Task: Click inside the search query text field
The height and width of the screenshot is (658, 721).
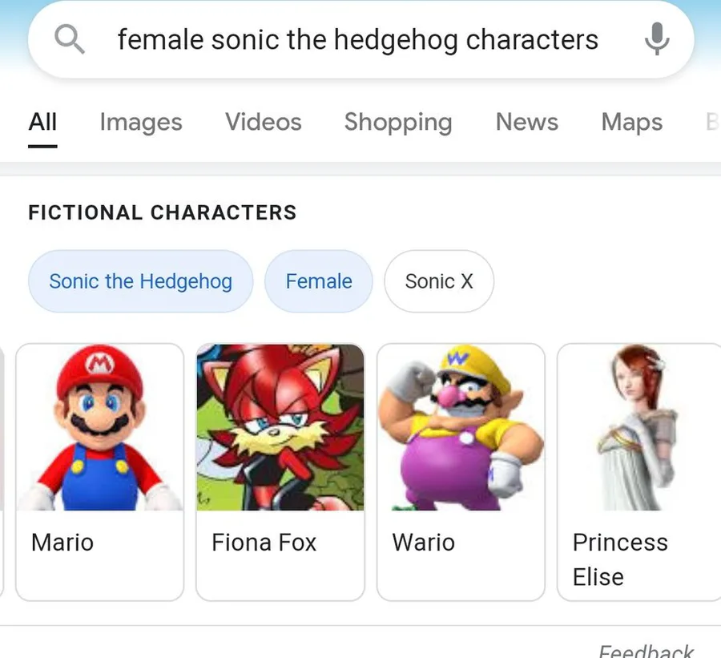Action: [357, 39]
